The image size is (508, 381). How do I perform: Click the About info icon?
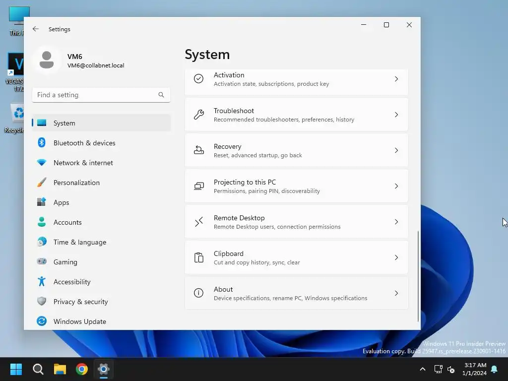[x=198, y=293]
